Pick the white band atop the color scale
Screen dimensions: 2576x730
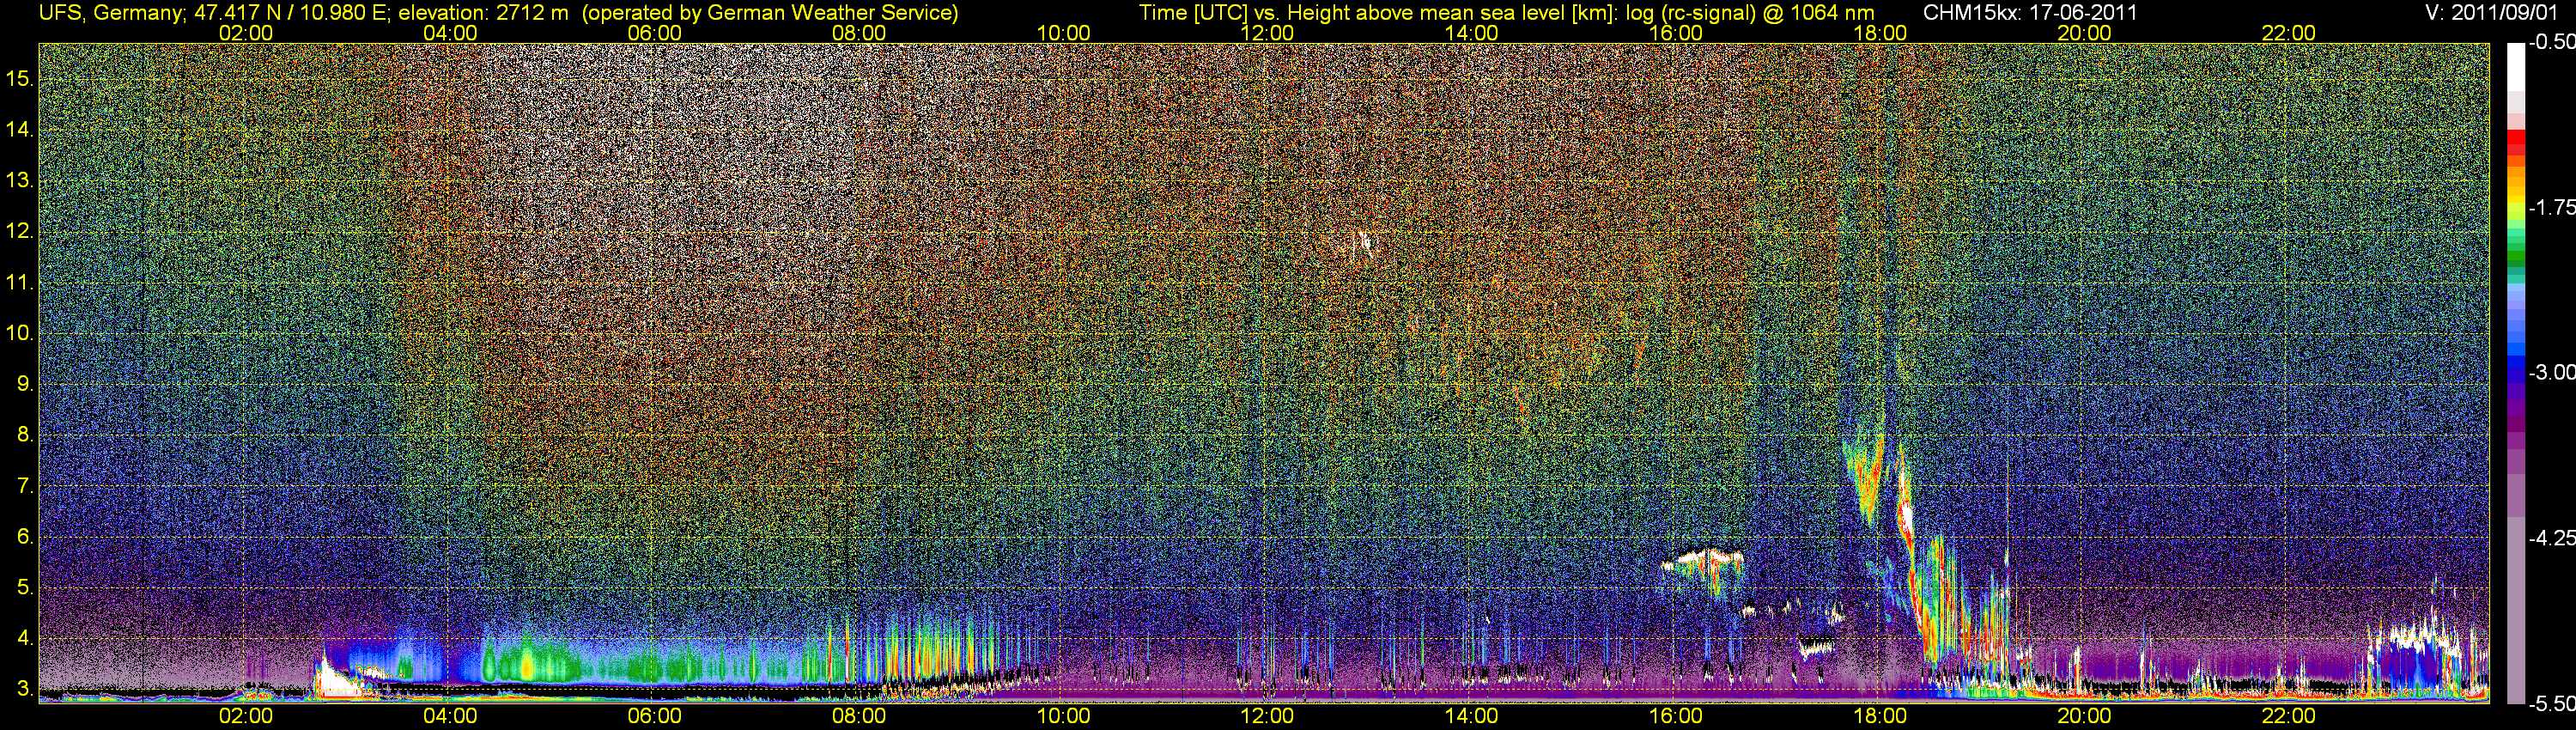pyautogui.click(x=2516, y=67)
